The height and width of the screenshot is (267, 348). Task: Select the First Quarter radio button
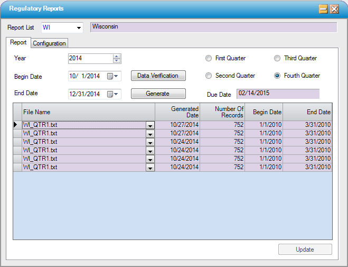point(209,58)
